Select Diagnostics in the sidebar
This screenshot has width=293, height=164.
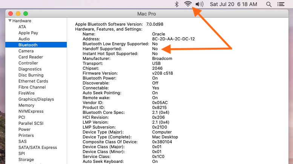tap(30, 69)
